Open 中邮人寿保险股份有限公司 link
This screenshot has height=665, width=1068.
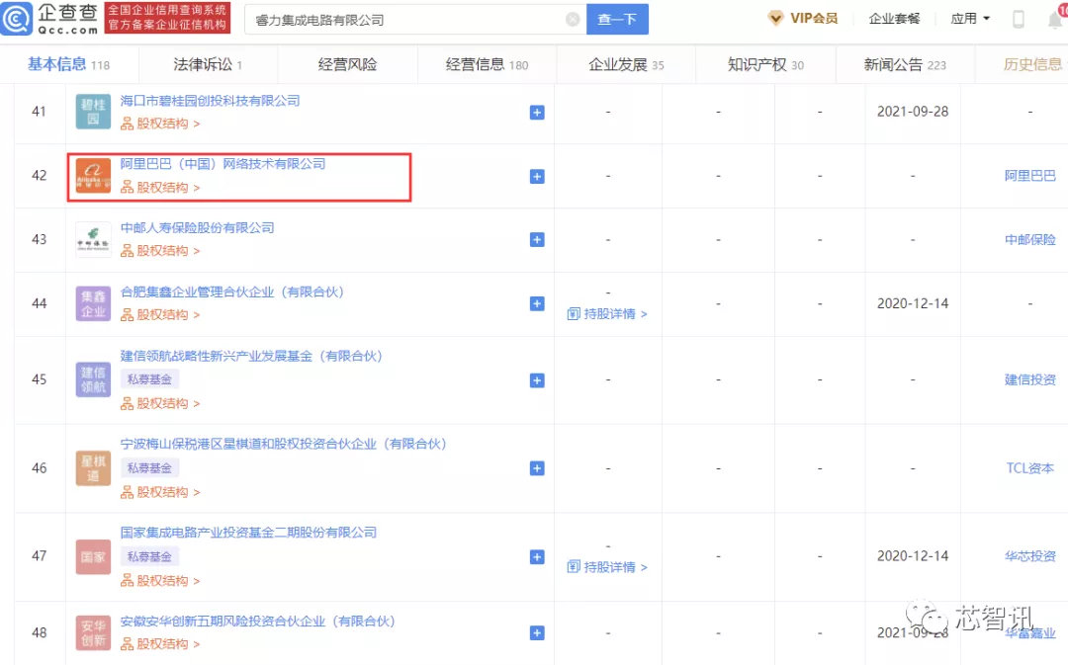(197, 227)
